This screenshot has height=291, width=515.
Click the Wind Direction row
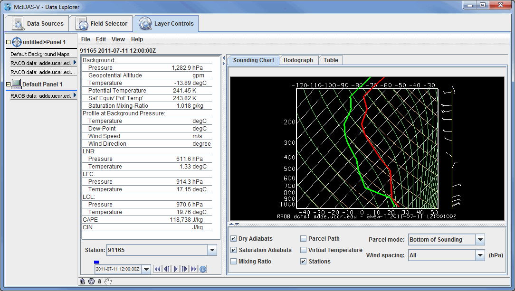click(147, 144)
